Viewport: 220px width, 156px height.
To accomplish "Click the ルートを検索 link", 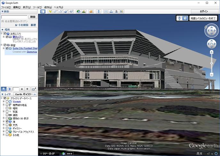I will (21, 25).
